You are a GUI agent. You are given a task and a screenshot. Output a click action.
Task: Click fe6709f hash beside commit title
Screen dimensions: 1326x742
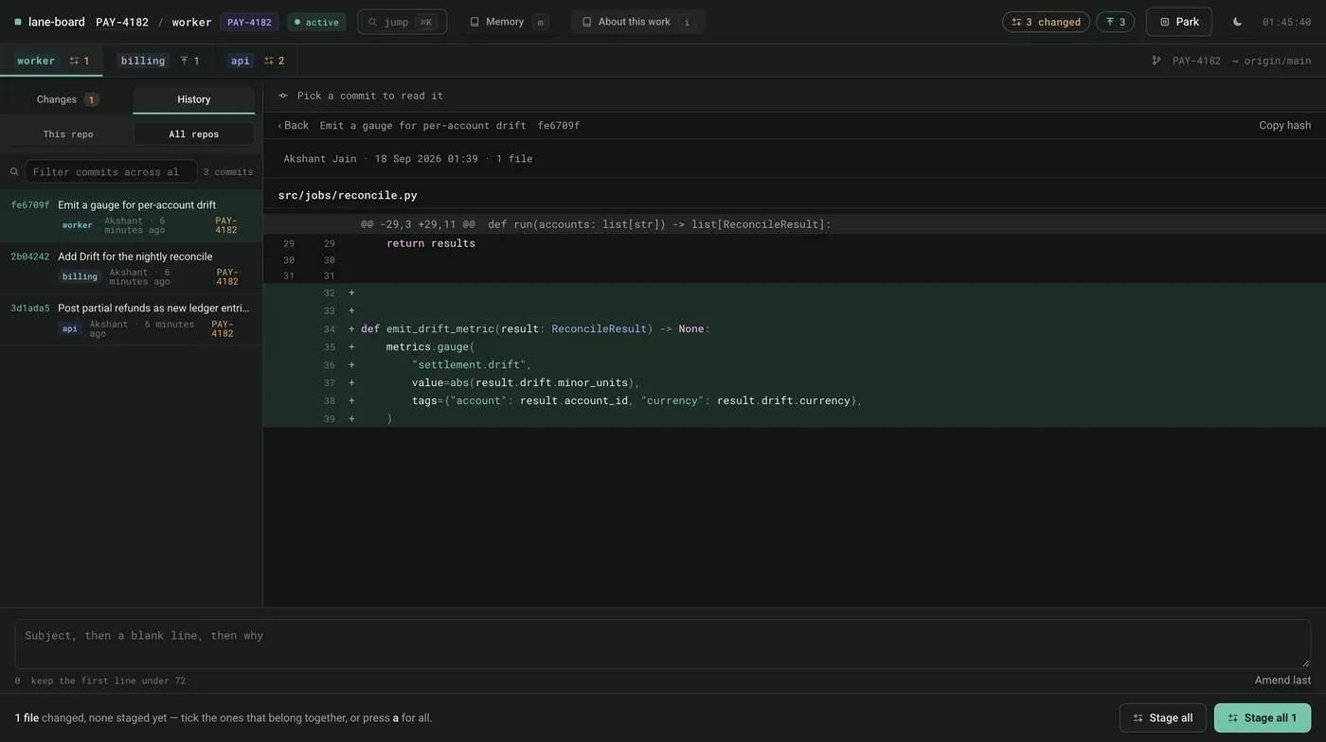(x=559, y=125)
